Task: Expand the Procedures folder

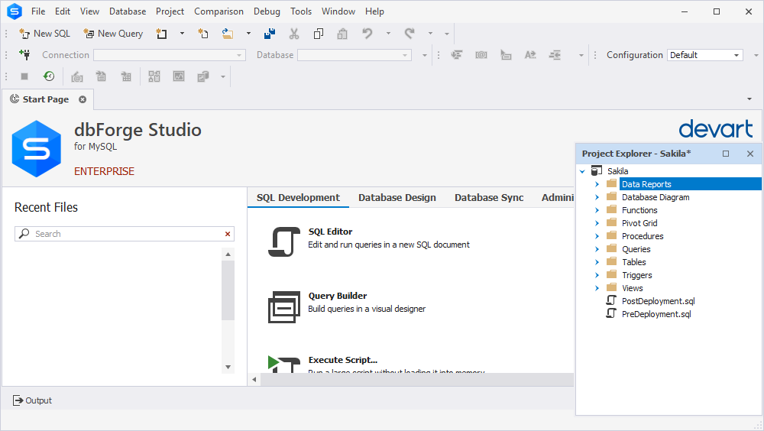Action: pos(597,236)
